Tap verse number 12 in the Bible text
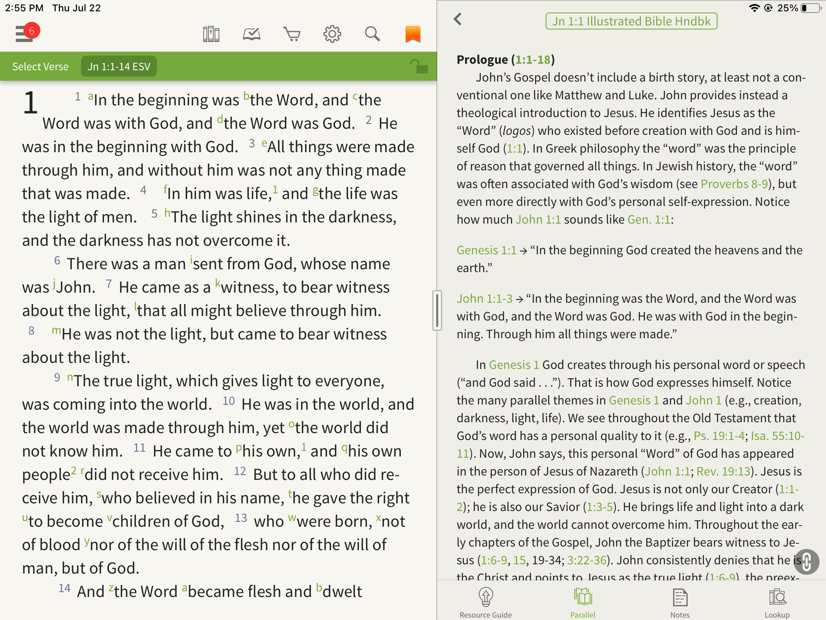This screenshot has height=620, width=826. (x=240, y=471)
